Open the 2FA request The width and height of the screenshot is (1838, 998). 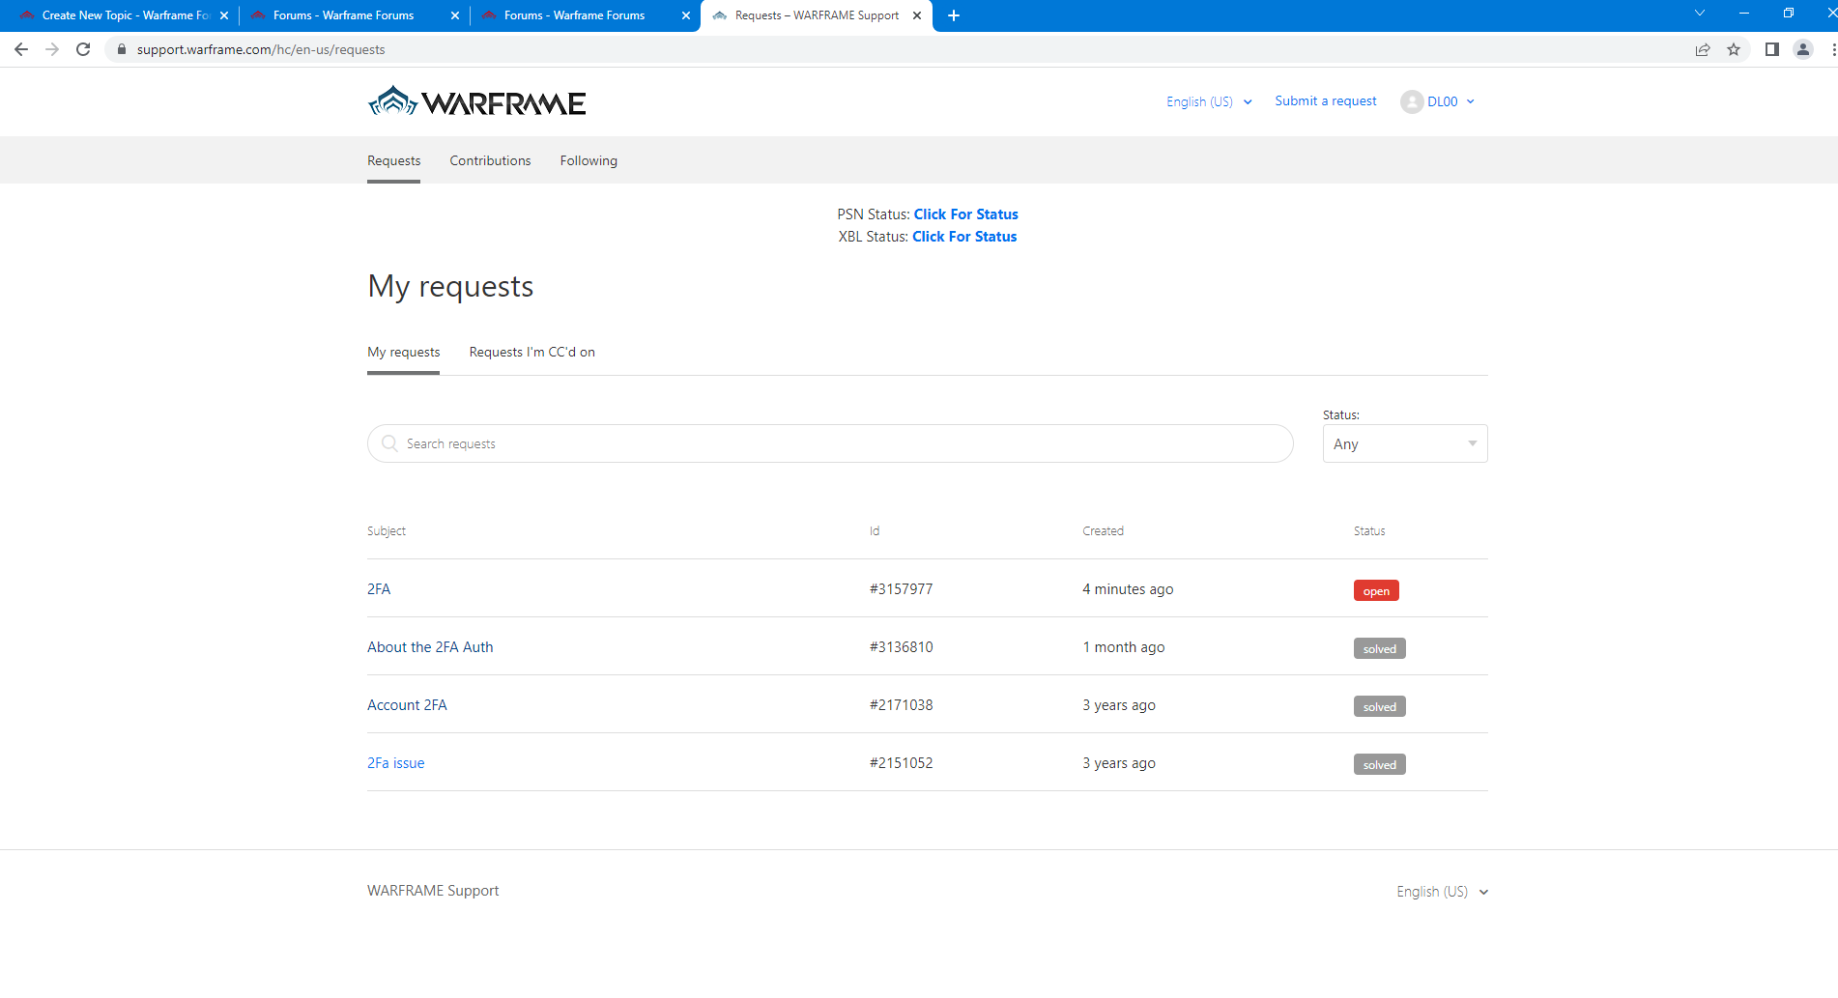point(379,588)
